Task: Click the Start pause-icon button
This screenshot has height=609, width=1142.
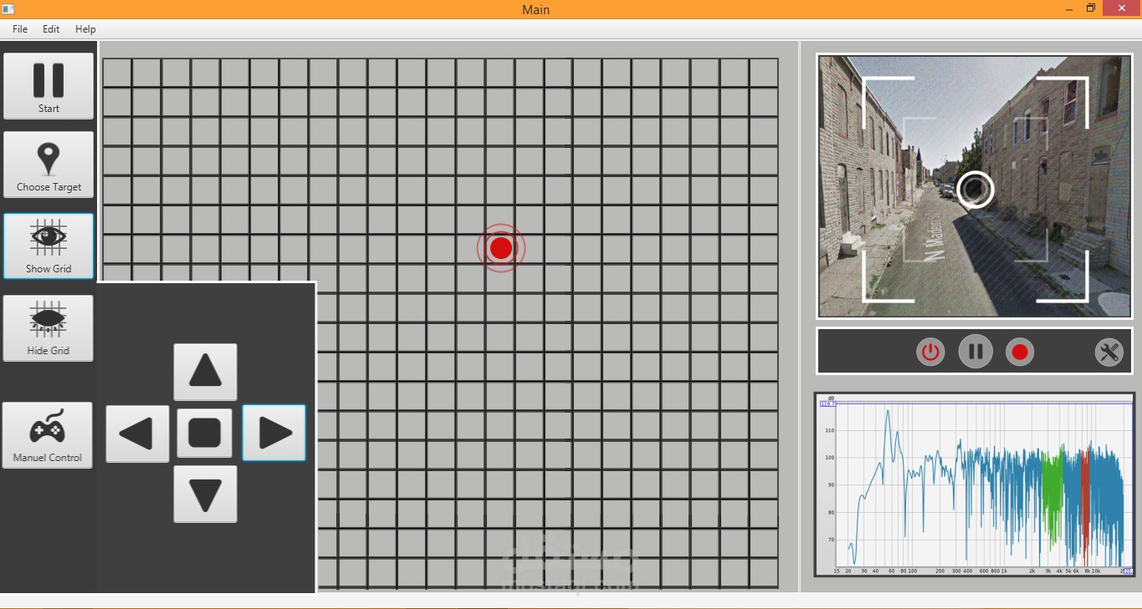Action: pos(49,86)
